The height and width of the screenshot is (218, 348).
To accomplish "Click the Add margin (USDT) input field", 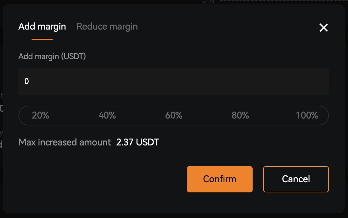I will 174,81.
